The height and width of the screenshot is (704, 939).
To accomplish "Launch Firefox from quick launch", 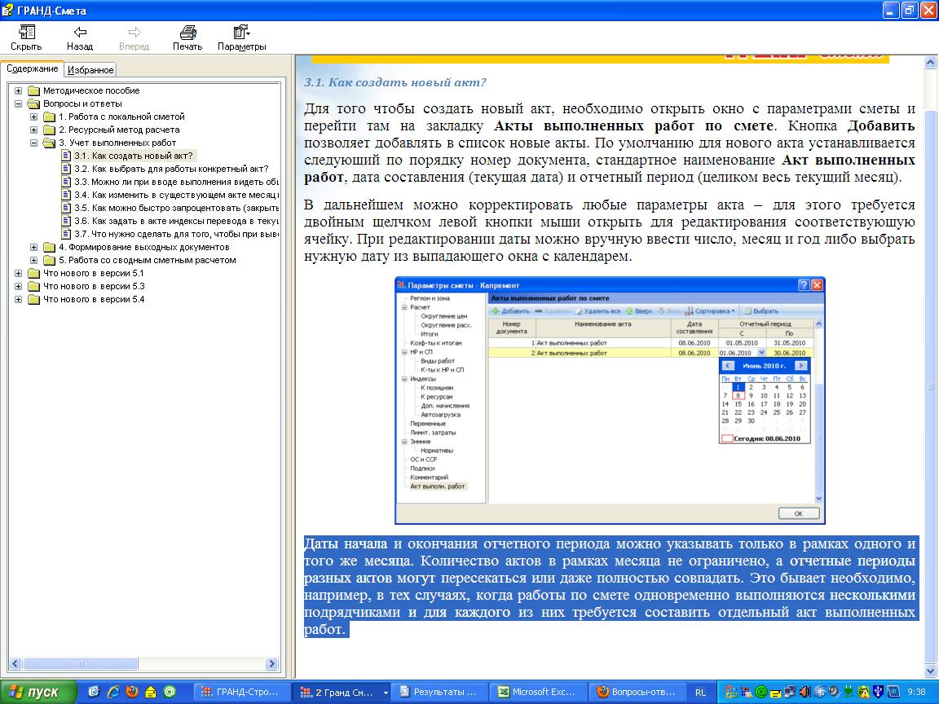I will [132, 692].
